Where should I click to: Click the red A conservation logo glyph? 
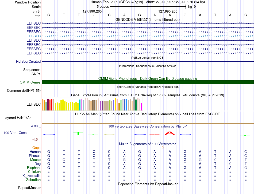coord(170,133)
